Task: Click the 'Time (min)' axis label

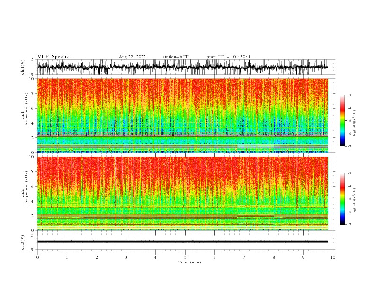Action: [x=189, y=262]
